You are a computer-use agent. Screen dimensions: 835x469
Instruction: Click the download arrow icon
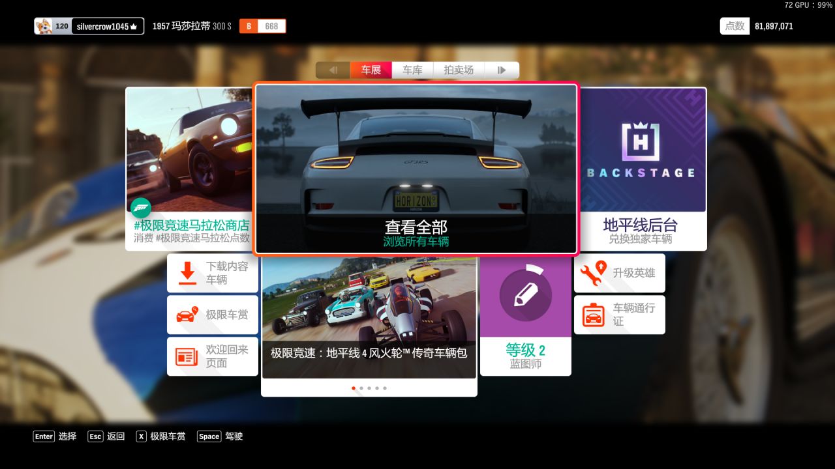pyautogui.click(x=188, y=273)
